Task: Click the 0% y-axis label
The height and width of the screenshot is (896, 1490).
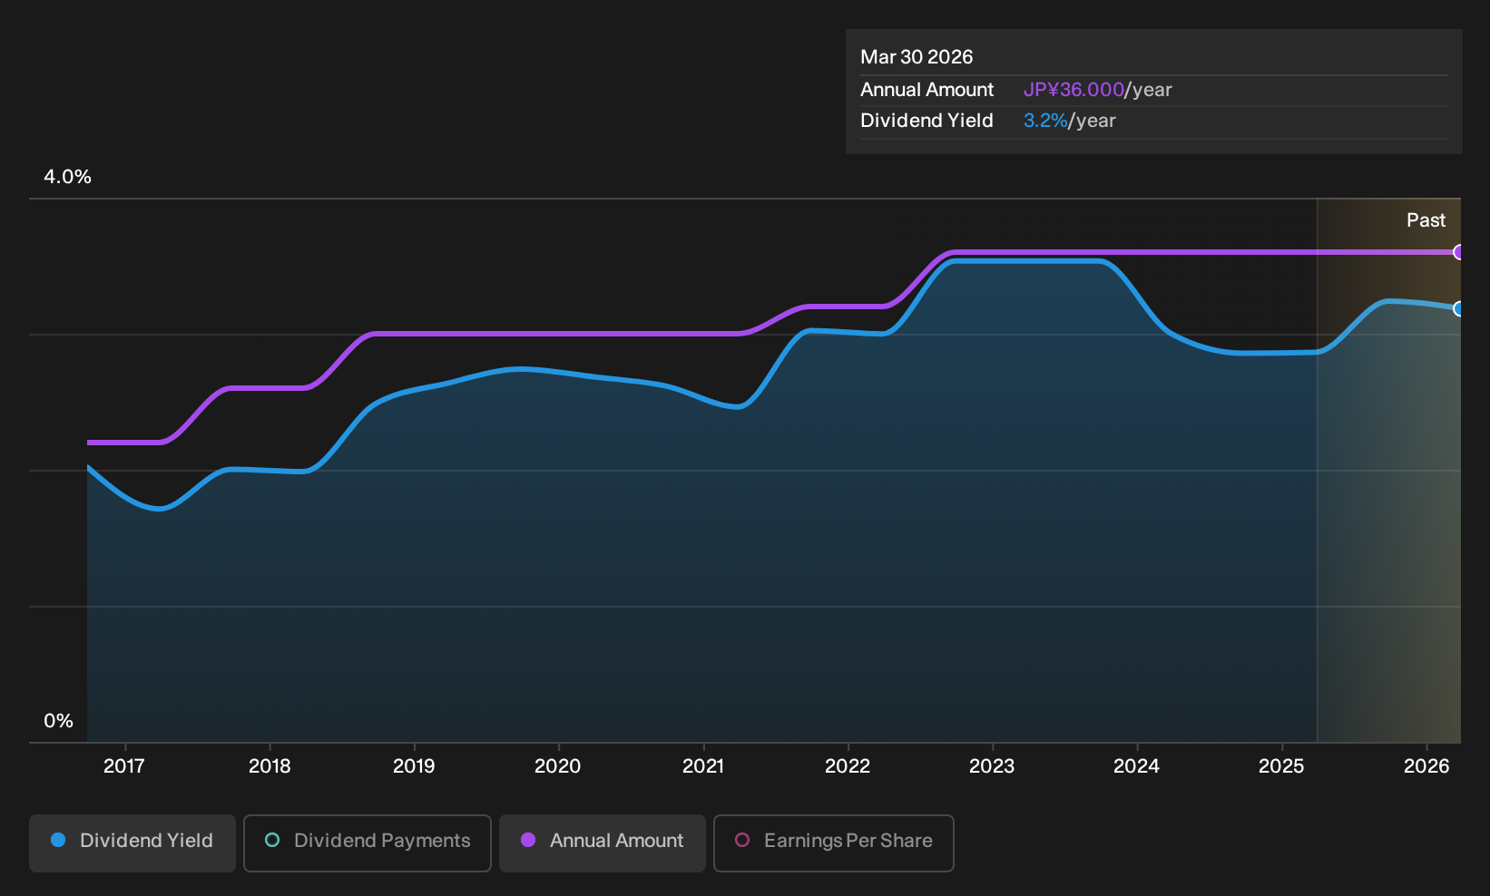Action: [x=58, y=721]
